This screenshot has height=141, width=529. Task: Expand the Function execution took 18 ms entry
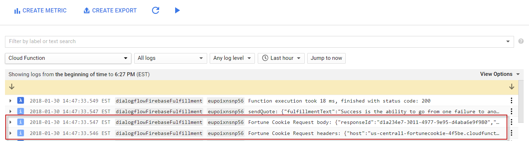tap(10, 101)
